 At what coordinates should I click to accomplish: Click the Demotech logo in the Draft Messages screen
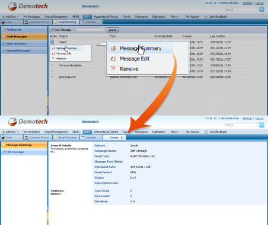click(28, 7)
